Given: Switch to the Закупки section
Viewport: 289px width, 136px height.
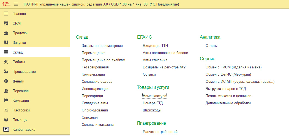Looking at the screenshot, I should coord(19,43).
